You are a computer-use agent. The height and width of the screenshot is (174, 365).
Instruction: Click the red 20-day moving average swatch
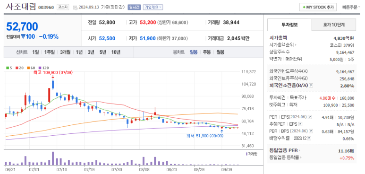pyautogui.click(x=17, y=68)
